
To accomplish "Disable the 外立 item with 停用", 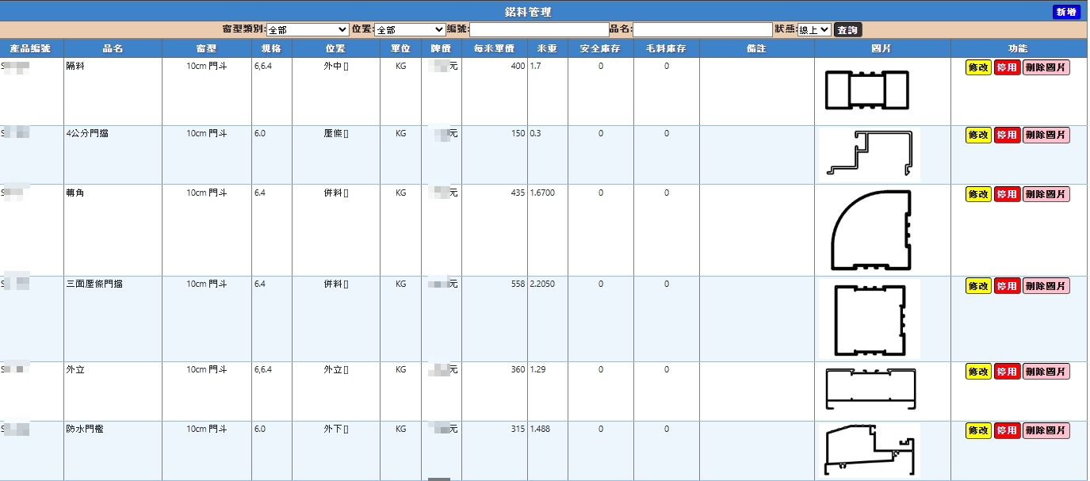I will point(1007,371).
